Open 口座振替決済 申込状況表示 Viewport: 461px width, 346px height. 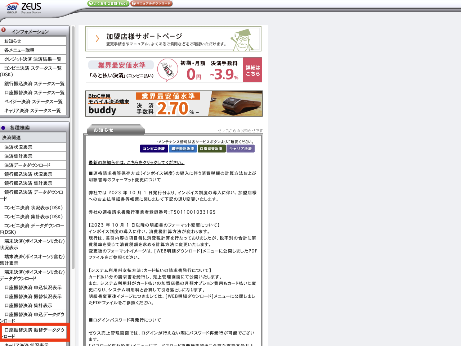tap(33, 287)
